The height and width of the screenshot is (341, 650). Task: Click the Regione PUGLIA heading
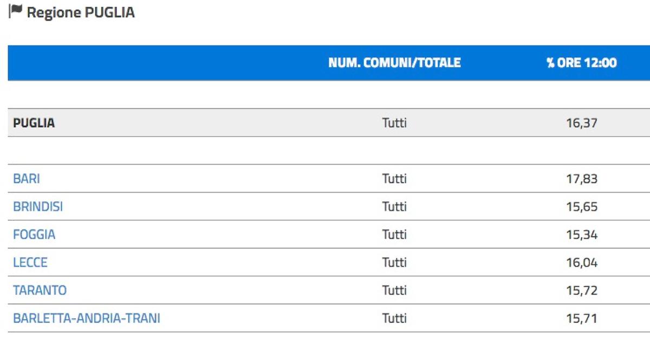click(81, 13)
